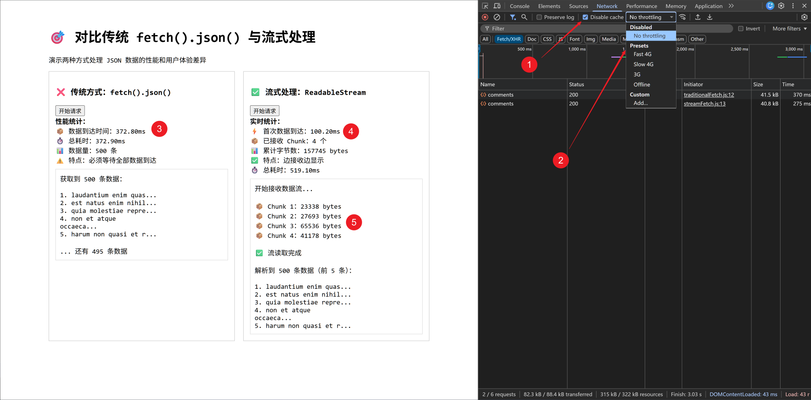
Task: Sort requests by Size column
Action: click(765, 85)
